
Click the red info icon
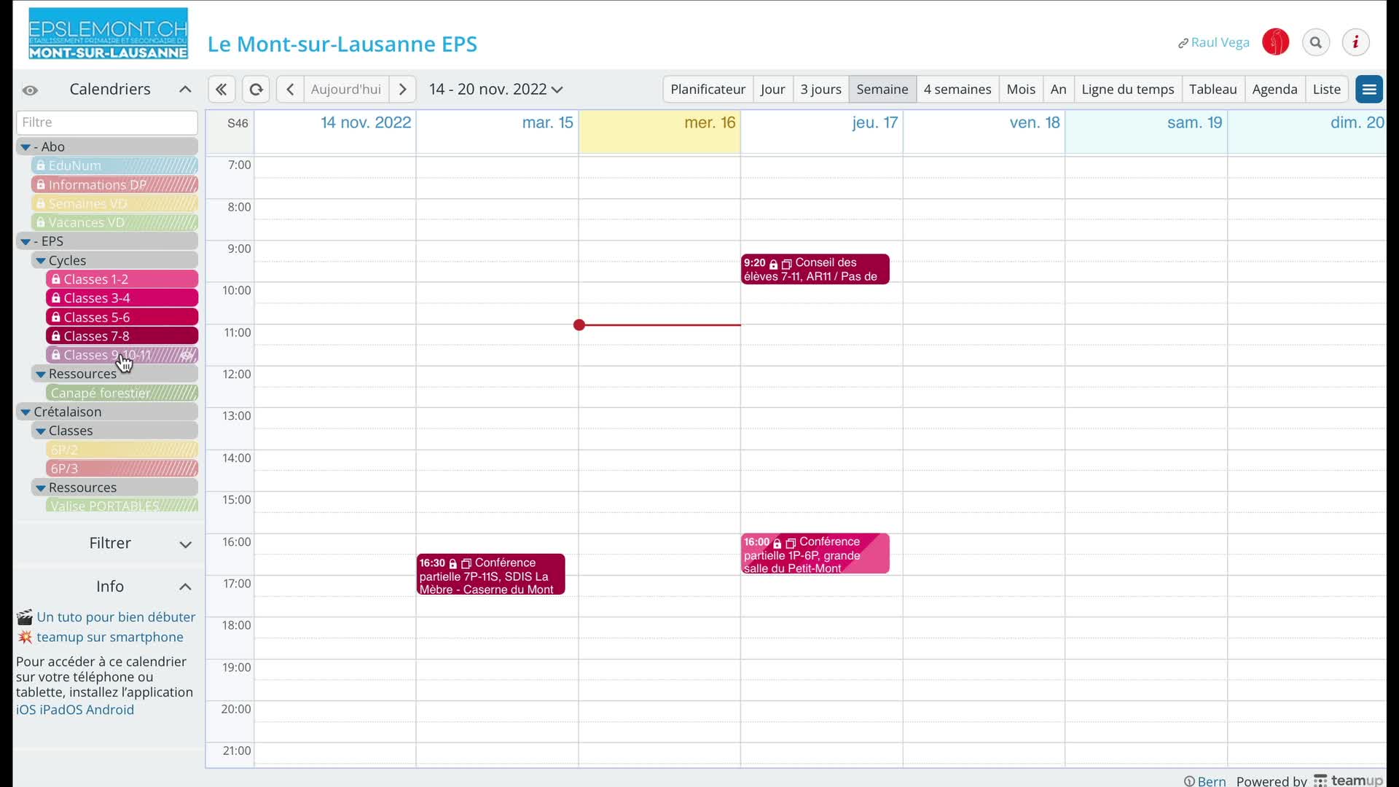coord(1355,42)
